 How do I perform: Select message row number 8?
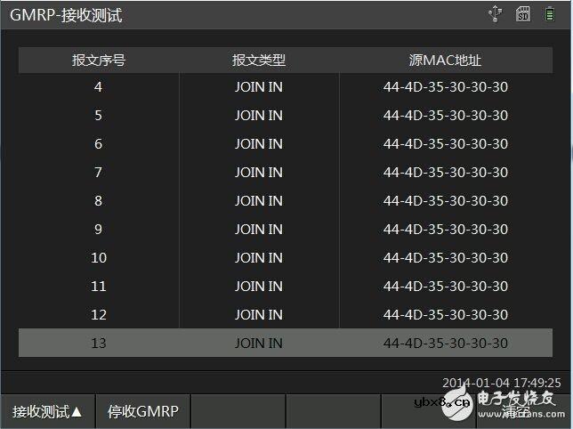coord(286,201)
